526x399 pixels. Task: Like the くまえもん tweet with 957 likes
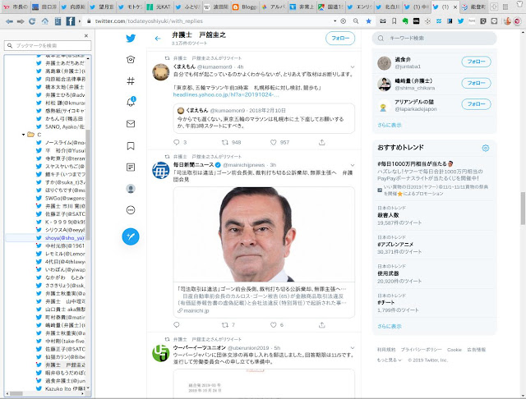point(274,142)
